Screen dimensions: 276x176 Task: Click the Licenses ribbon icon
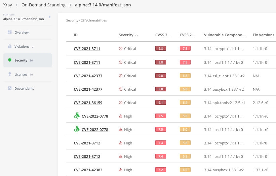10,74
